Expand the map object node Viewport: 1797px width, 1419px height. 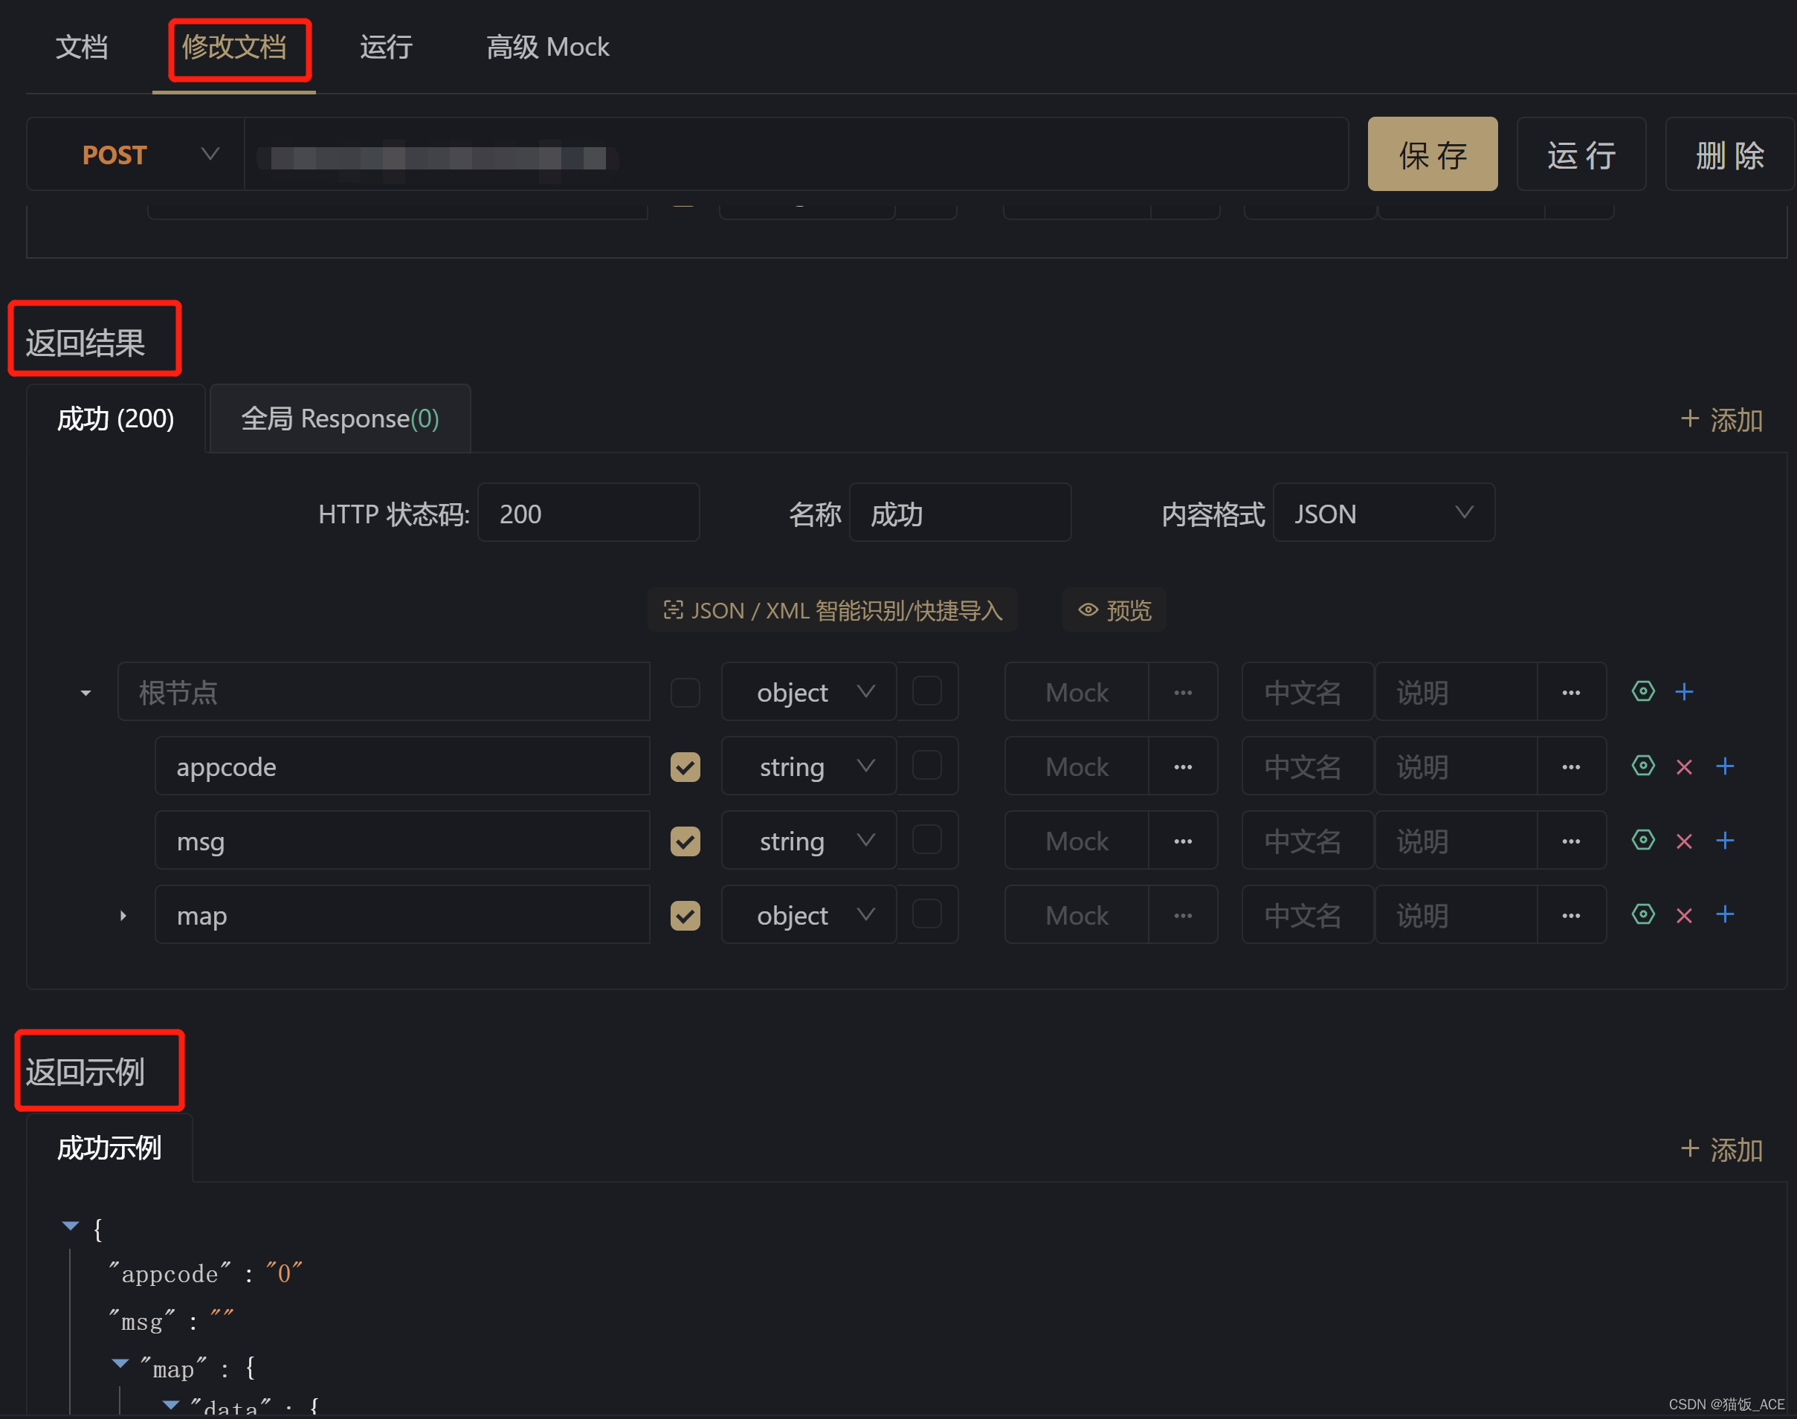(x=123, y=916)
